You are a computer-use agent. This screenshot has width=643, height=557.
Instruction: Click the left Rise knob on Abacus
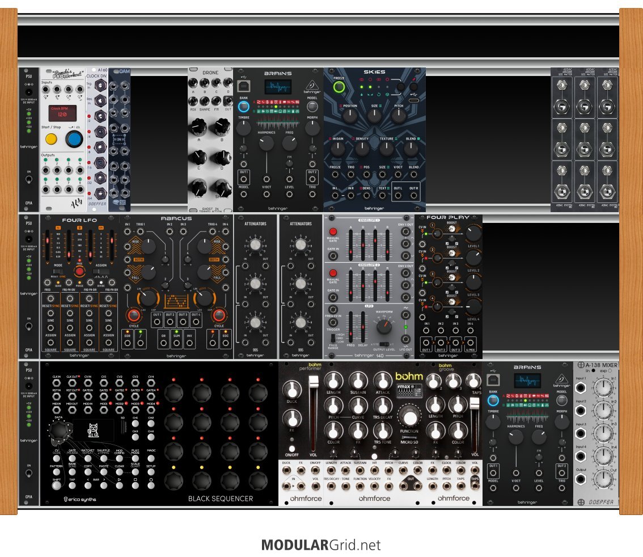click(148, 246)
